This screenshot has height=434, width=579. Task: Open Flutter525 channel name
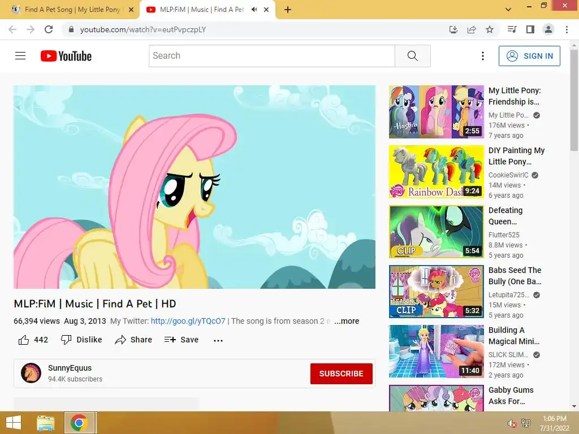tap(504, 235)
